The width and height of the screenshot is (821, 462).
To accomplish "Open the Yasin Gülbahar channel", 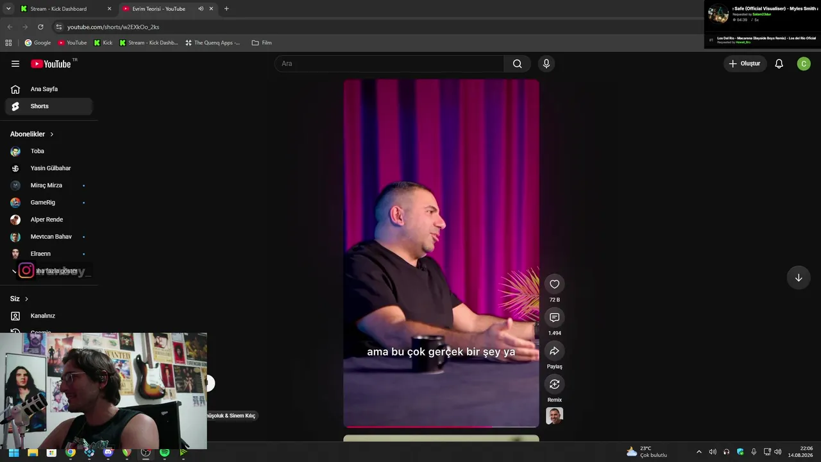I will click(49, 168).
